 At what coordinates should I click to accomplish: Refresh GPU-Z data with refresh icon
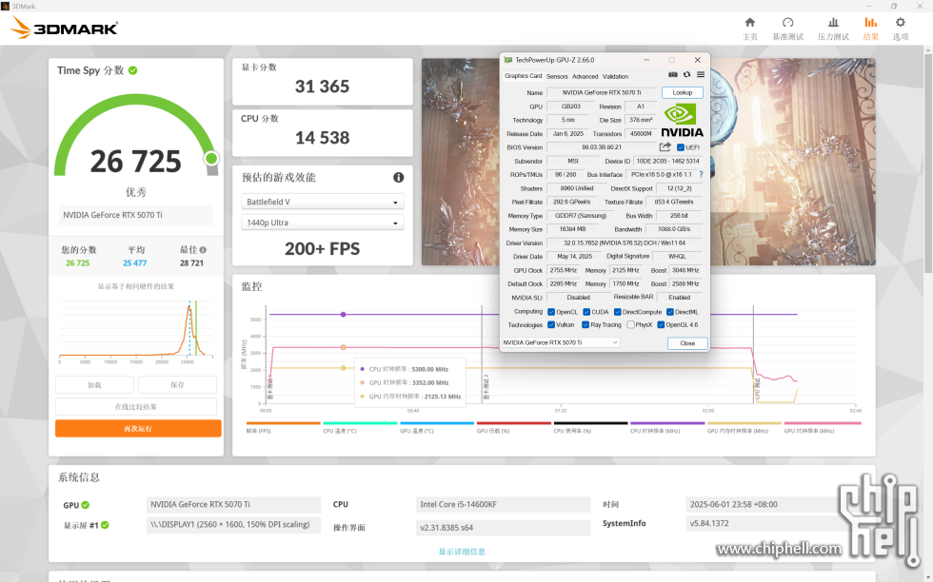(x=686, y=75)
